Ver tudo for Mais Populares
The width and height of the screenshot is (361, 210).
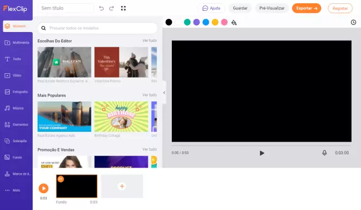(150, 95)
